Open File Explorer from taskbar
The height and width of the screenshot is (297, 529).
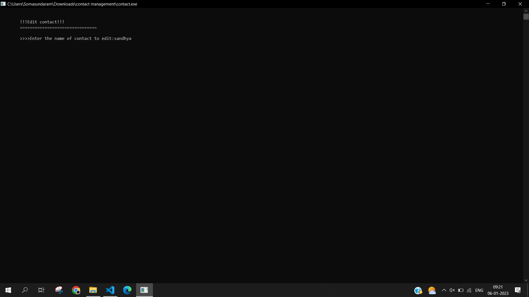pyautogui.click(x=93, y=290)
